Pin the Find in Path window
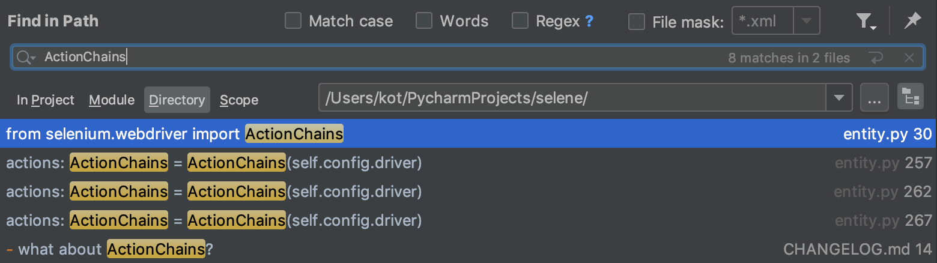937x263 pixels. (912, 22)
